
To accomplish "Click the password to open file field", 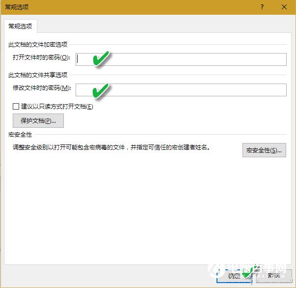I will point(181,59).
